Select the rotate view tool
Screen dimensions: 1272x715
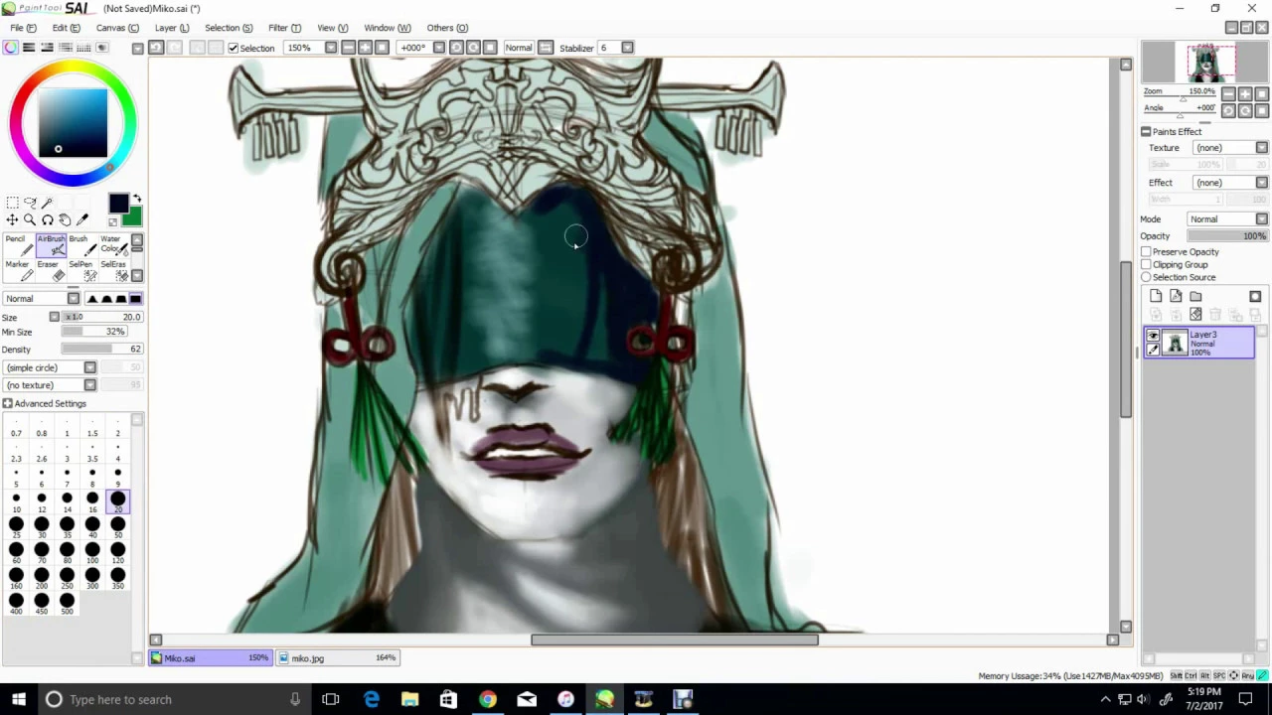47,220
